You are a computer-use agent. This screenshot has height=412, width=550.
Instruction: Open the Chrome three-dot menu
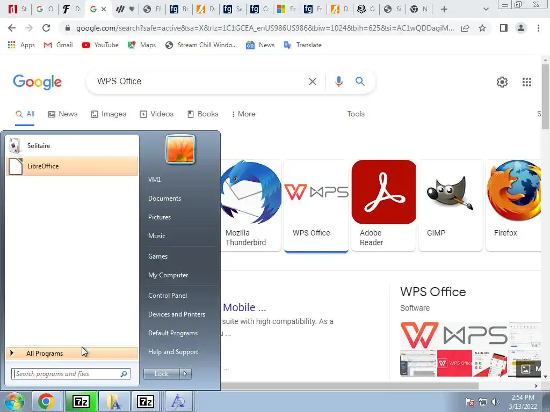[x=538, y=28]
